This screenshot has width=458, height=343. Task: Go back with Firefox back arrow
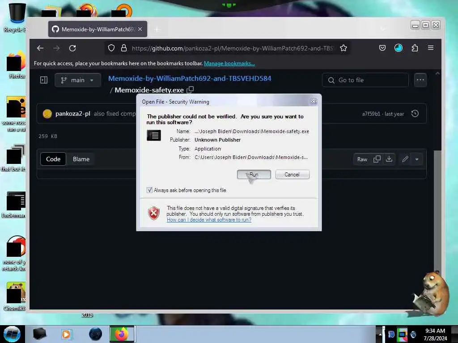(40, 48)
